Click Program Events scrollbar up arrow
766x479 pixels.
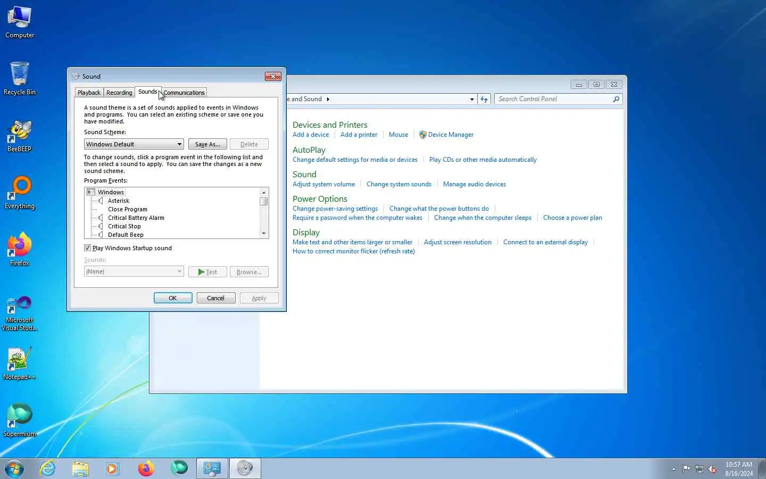(264, 192)
